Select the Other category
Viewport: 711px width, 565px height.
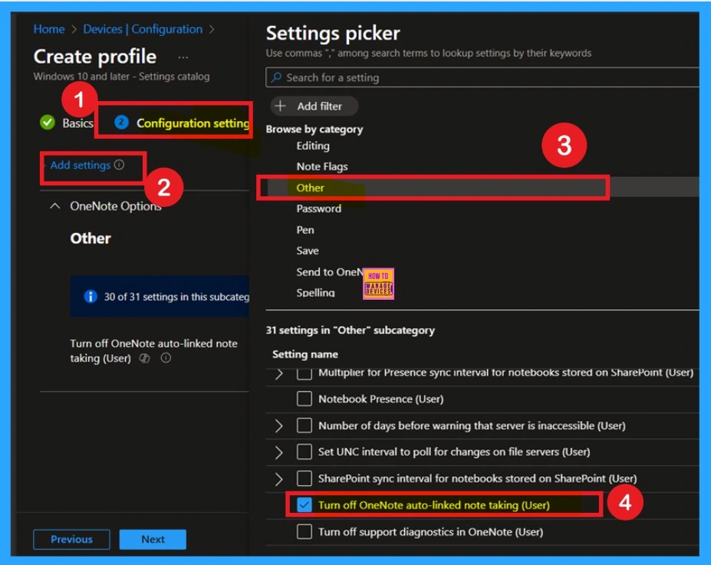tap(310, 188)
